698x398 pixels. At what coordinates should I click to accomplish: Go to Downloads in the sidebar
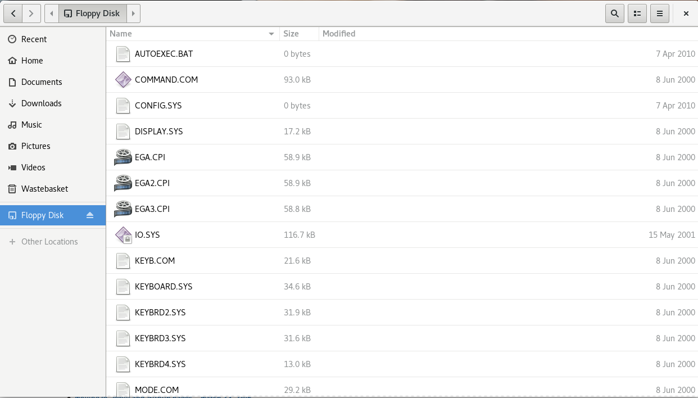(41, 103)
